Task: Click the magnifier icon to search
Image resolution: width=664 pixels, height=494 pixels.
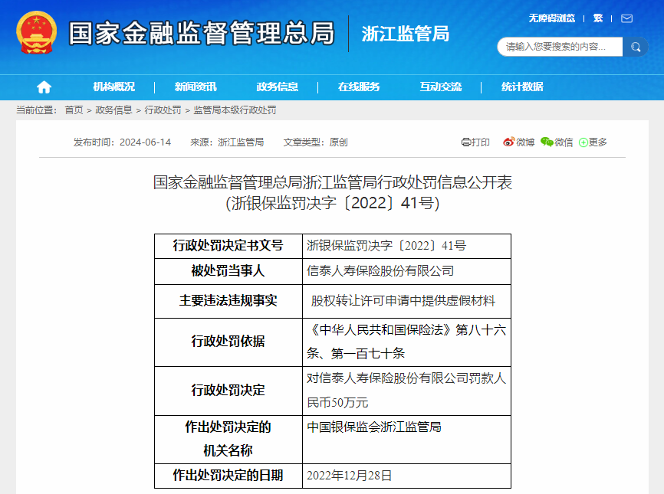Action: pyautogui.click(x=635, y=47)
